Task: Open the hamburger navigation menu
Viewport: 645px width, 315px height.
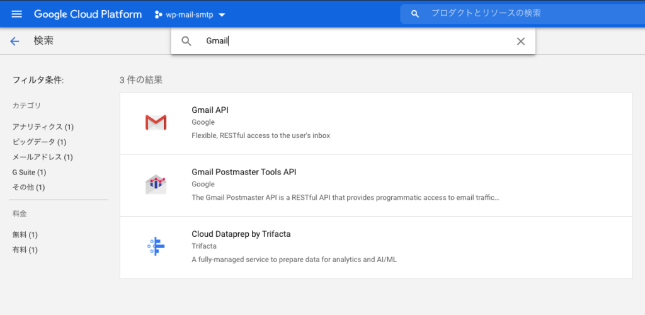Action: click(x=17, y=14)
